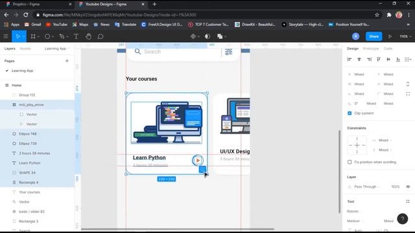
Task: Click the Align left icon
Action: (350, 60)
